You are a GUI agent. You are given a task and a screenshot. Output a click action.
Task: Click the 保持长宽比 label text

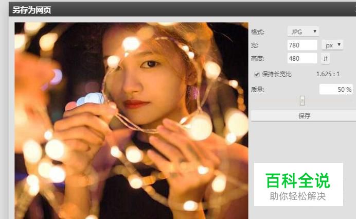(277, 74)
